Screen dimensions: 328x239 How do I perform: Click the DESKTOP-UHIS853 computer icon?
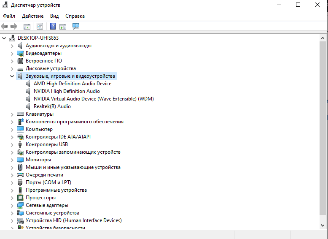click(x=12, y=38)
